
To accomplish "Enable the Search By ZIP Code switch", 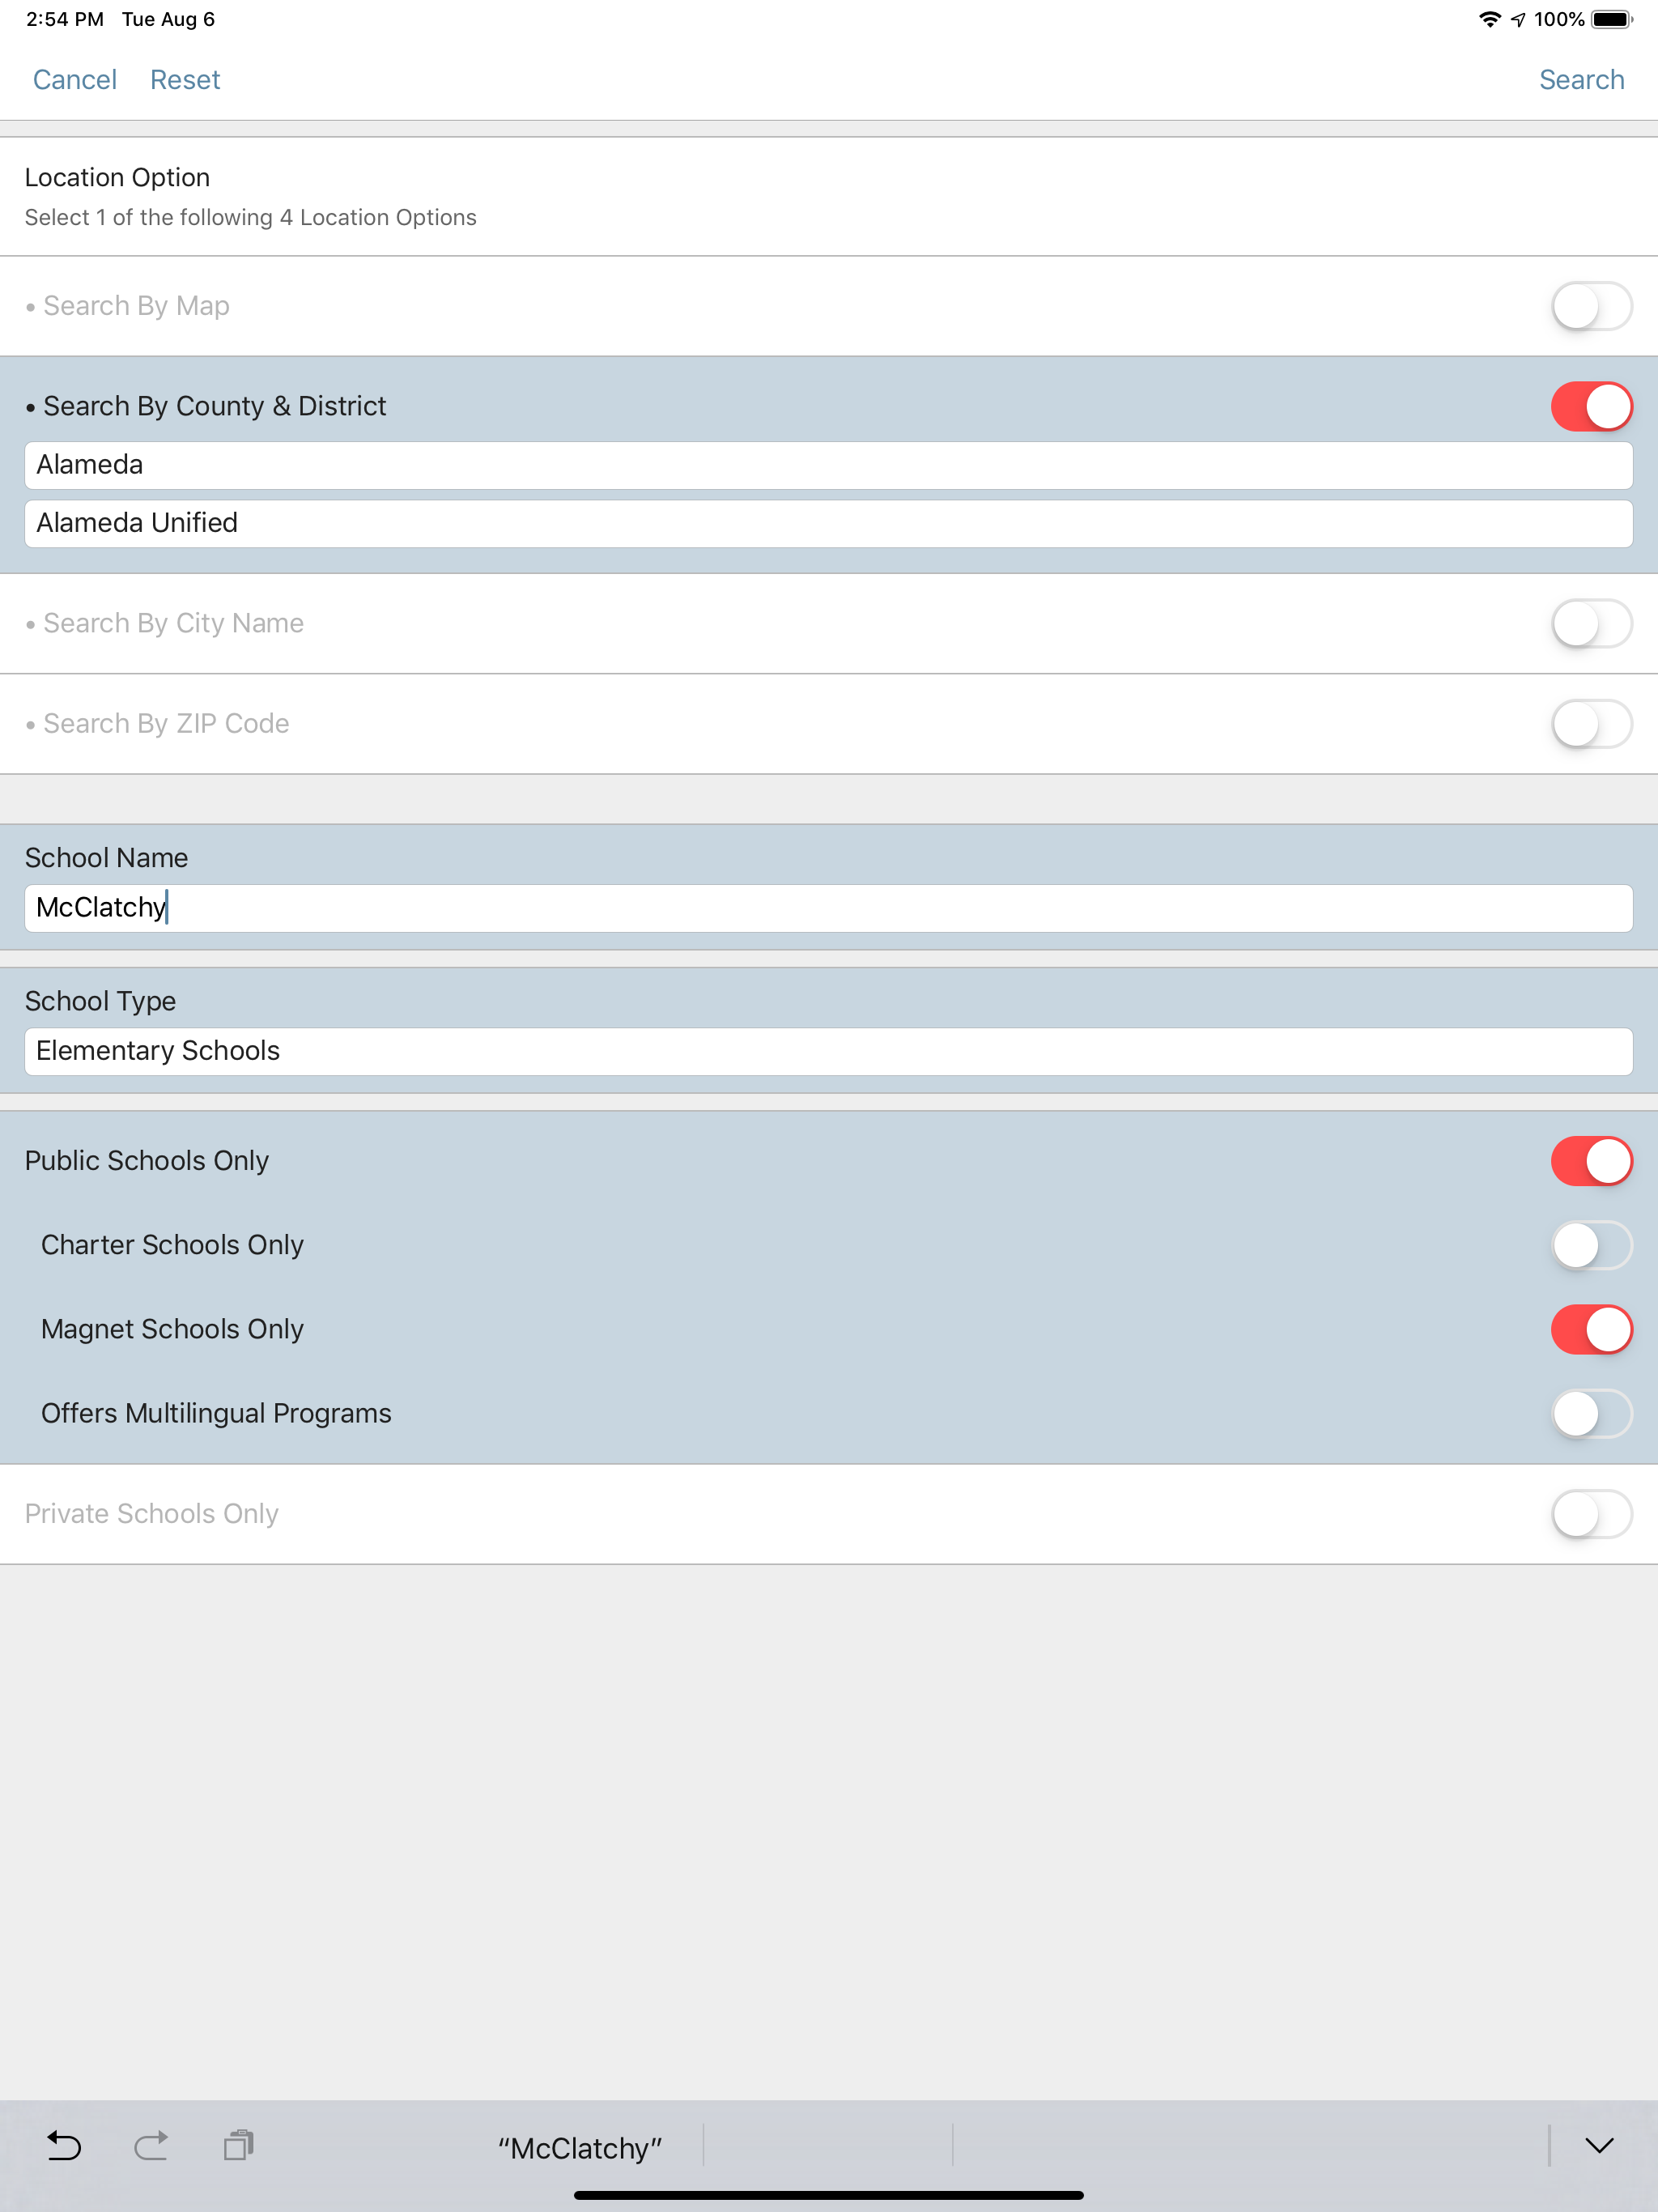I will (x=1592, y=723).
